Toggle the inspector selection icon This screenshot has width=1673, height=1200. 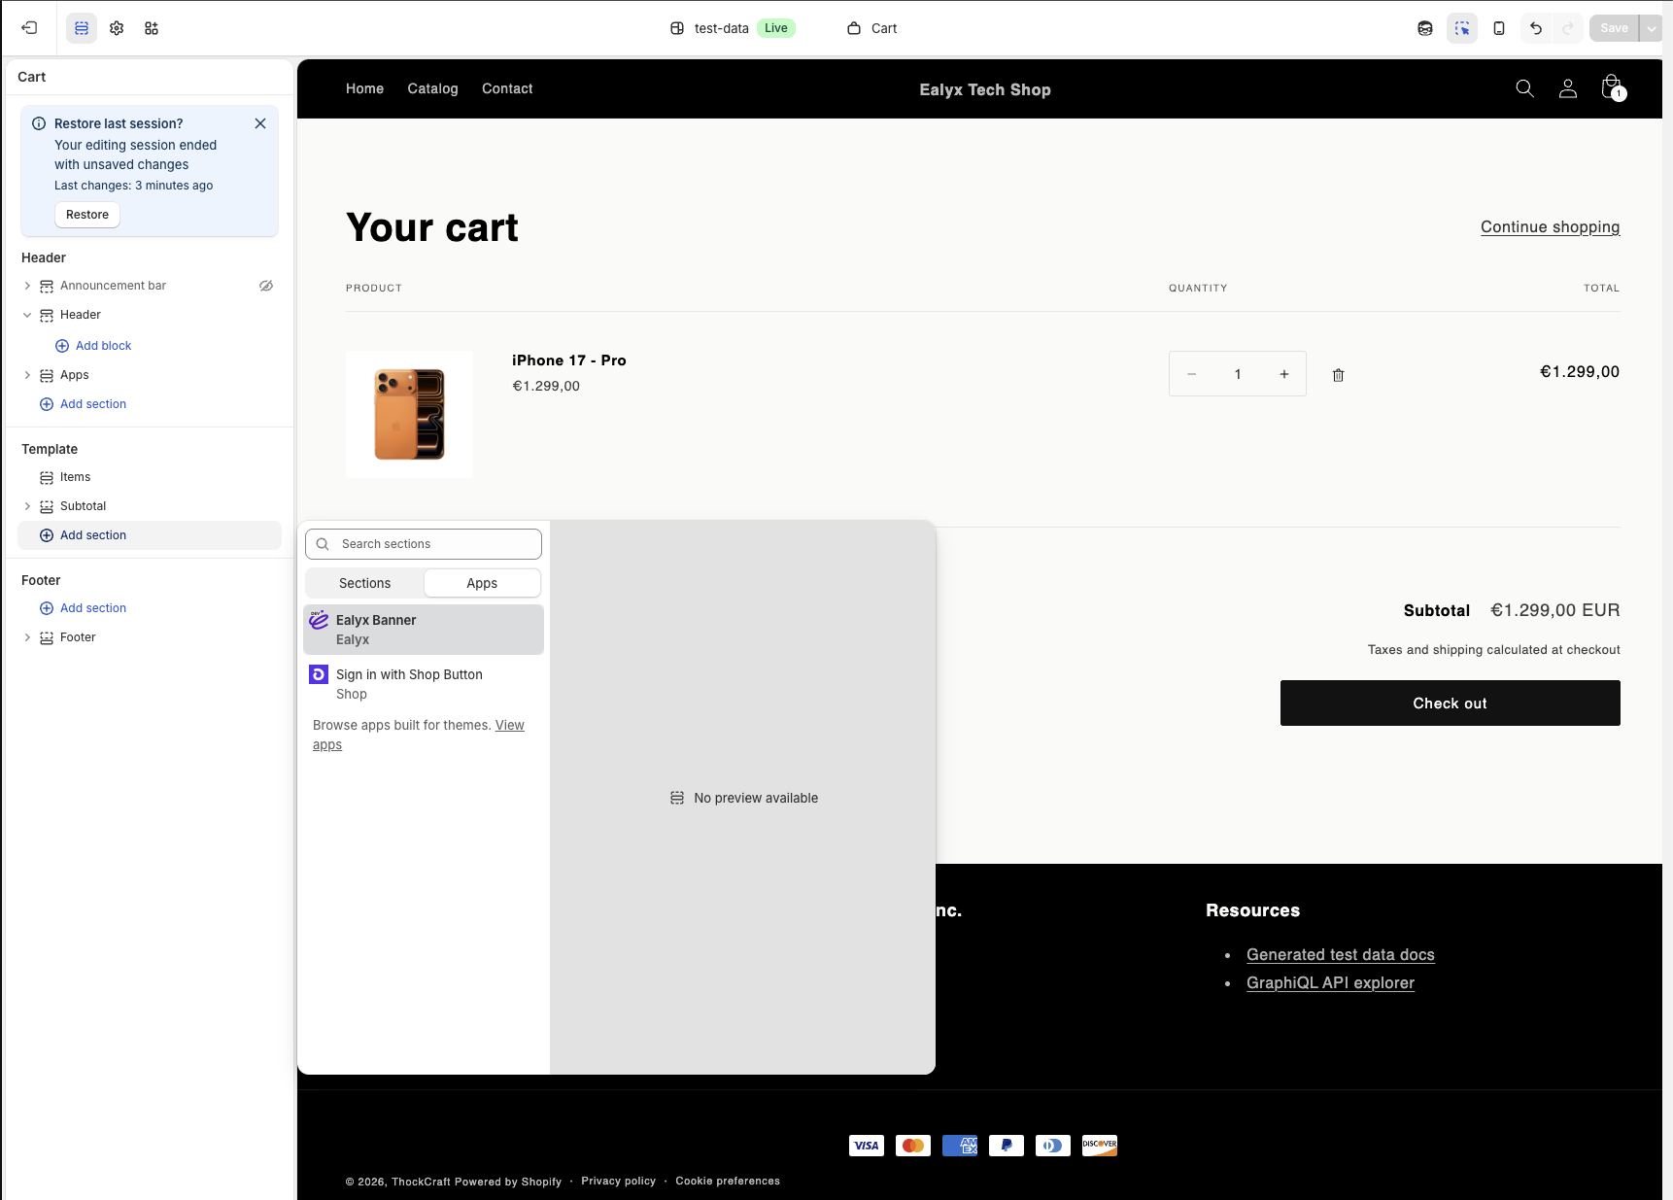pyautogui.click(x=1462, y=28)
